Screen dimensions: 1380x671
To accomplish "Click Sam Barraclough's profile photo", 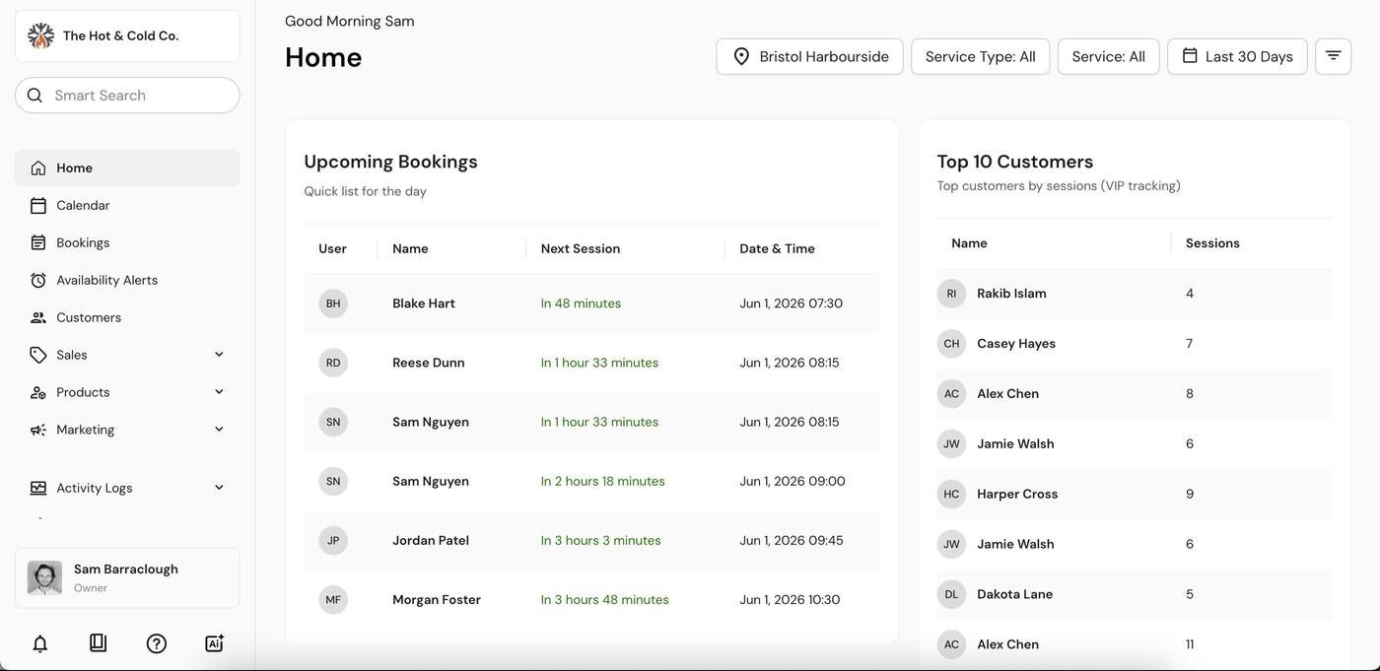I will coord(44,578).
